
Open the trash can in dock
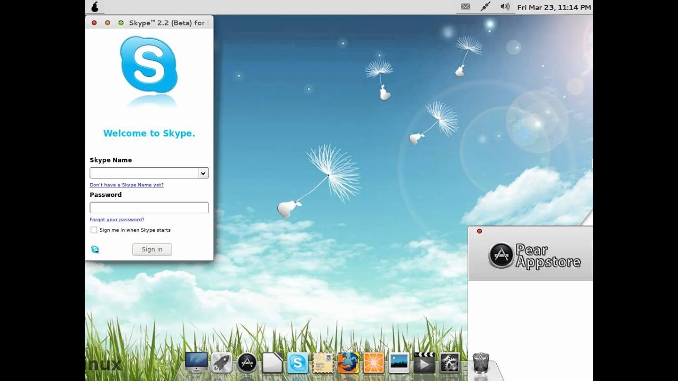click(480, 363)
